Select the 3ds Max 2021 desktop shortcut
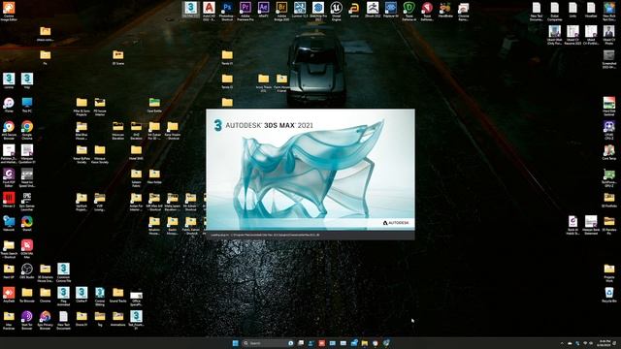621x349 pixels. coord(190,10)
